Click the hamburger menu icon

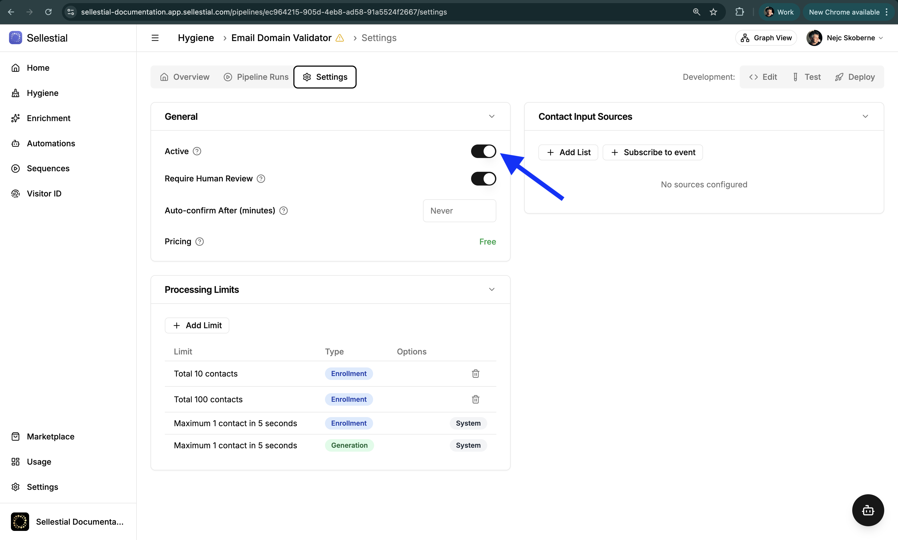[x=155, y=38]
